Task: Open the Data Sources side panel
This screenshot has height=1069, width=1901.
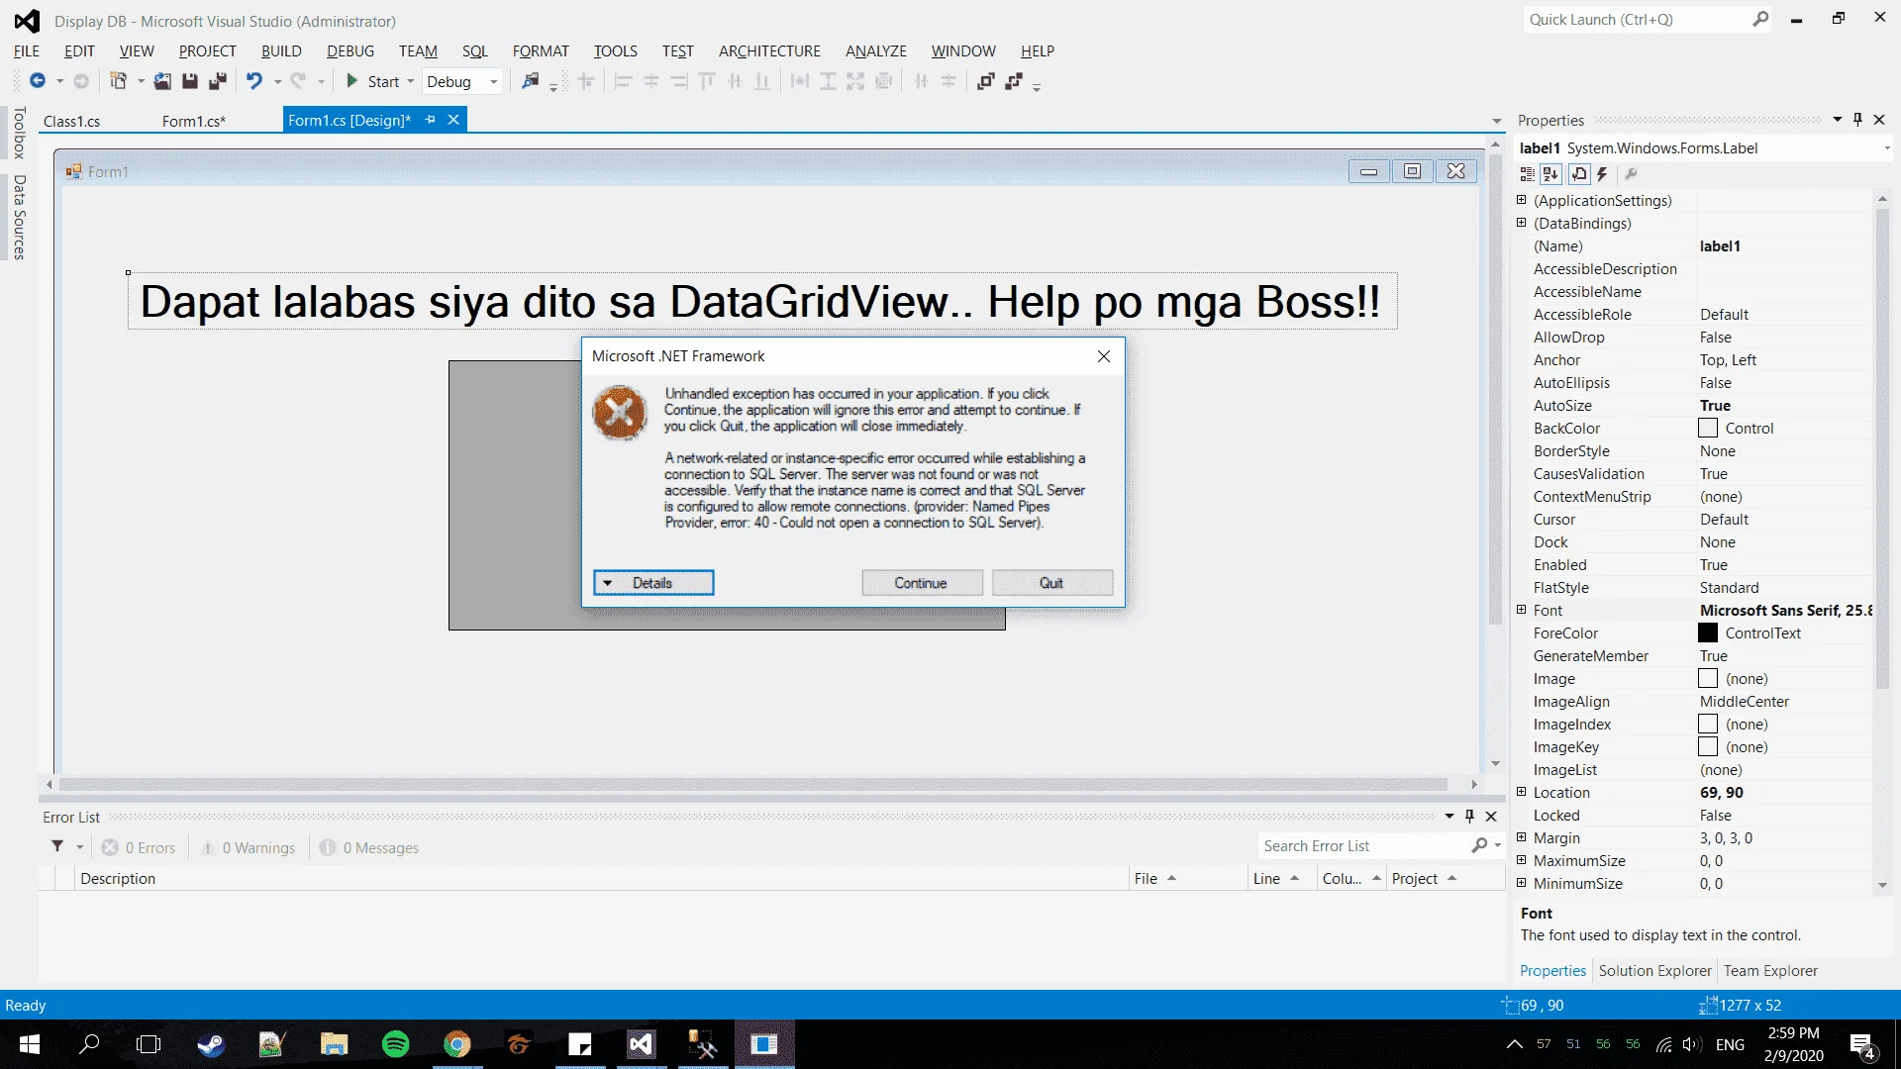Action: click(x=18, y=217)
